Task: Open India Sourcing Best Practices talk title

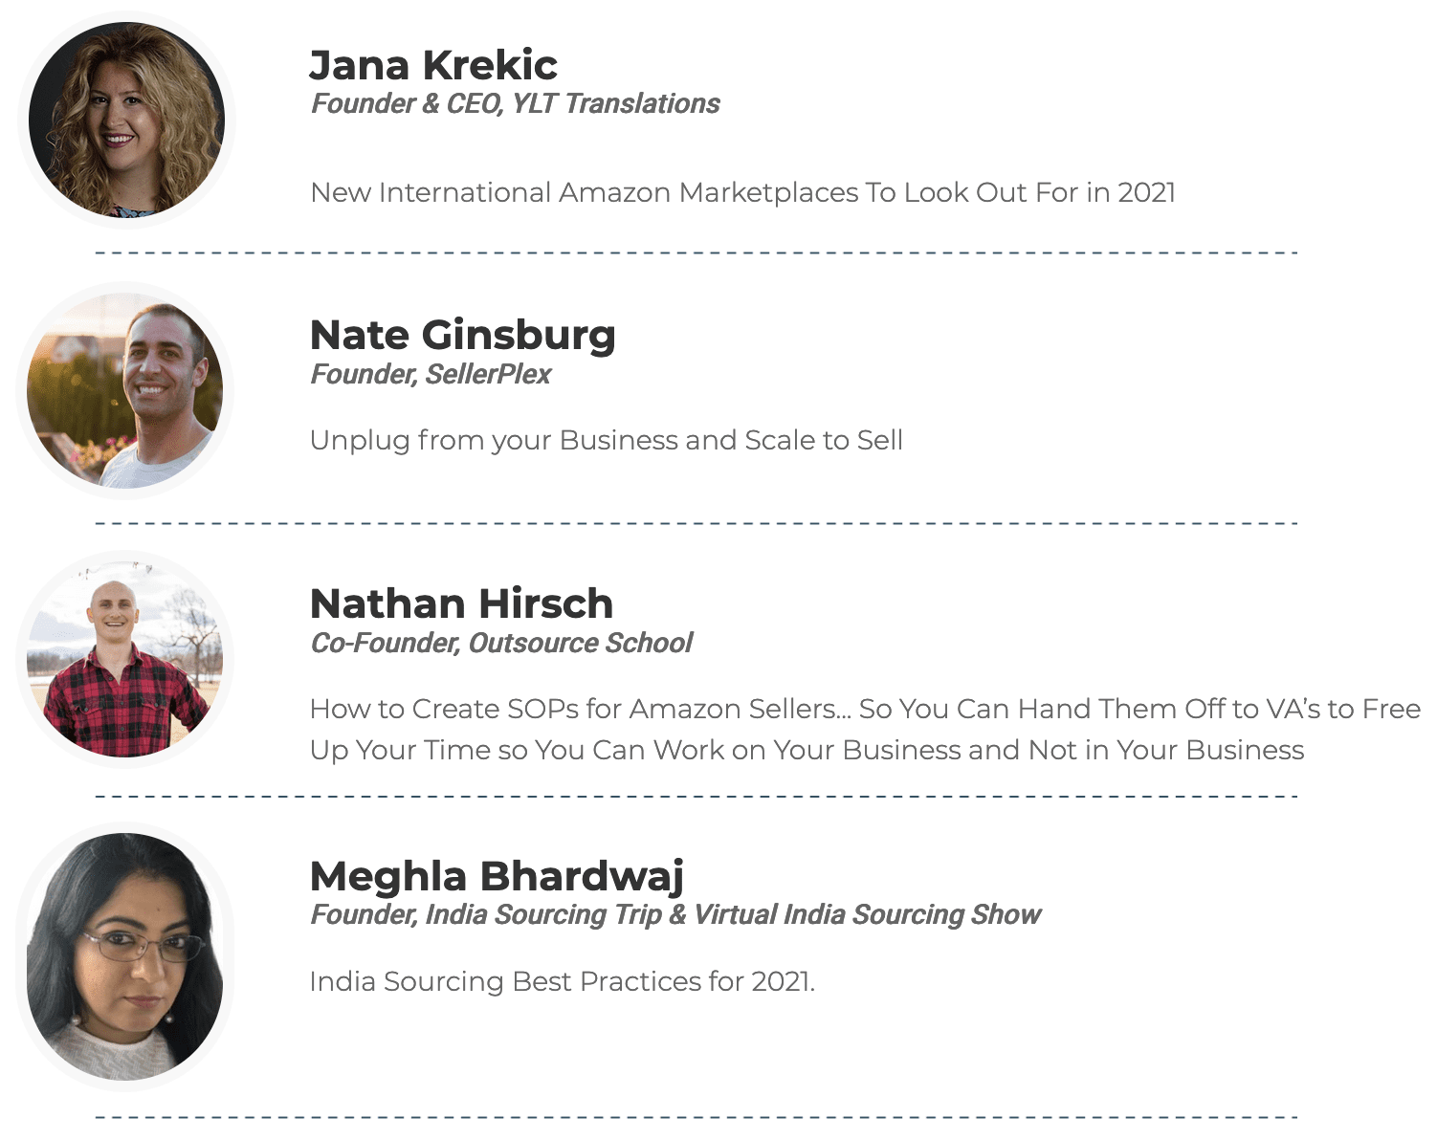Action: (x=563, y=981)
